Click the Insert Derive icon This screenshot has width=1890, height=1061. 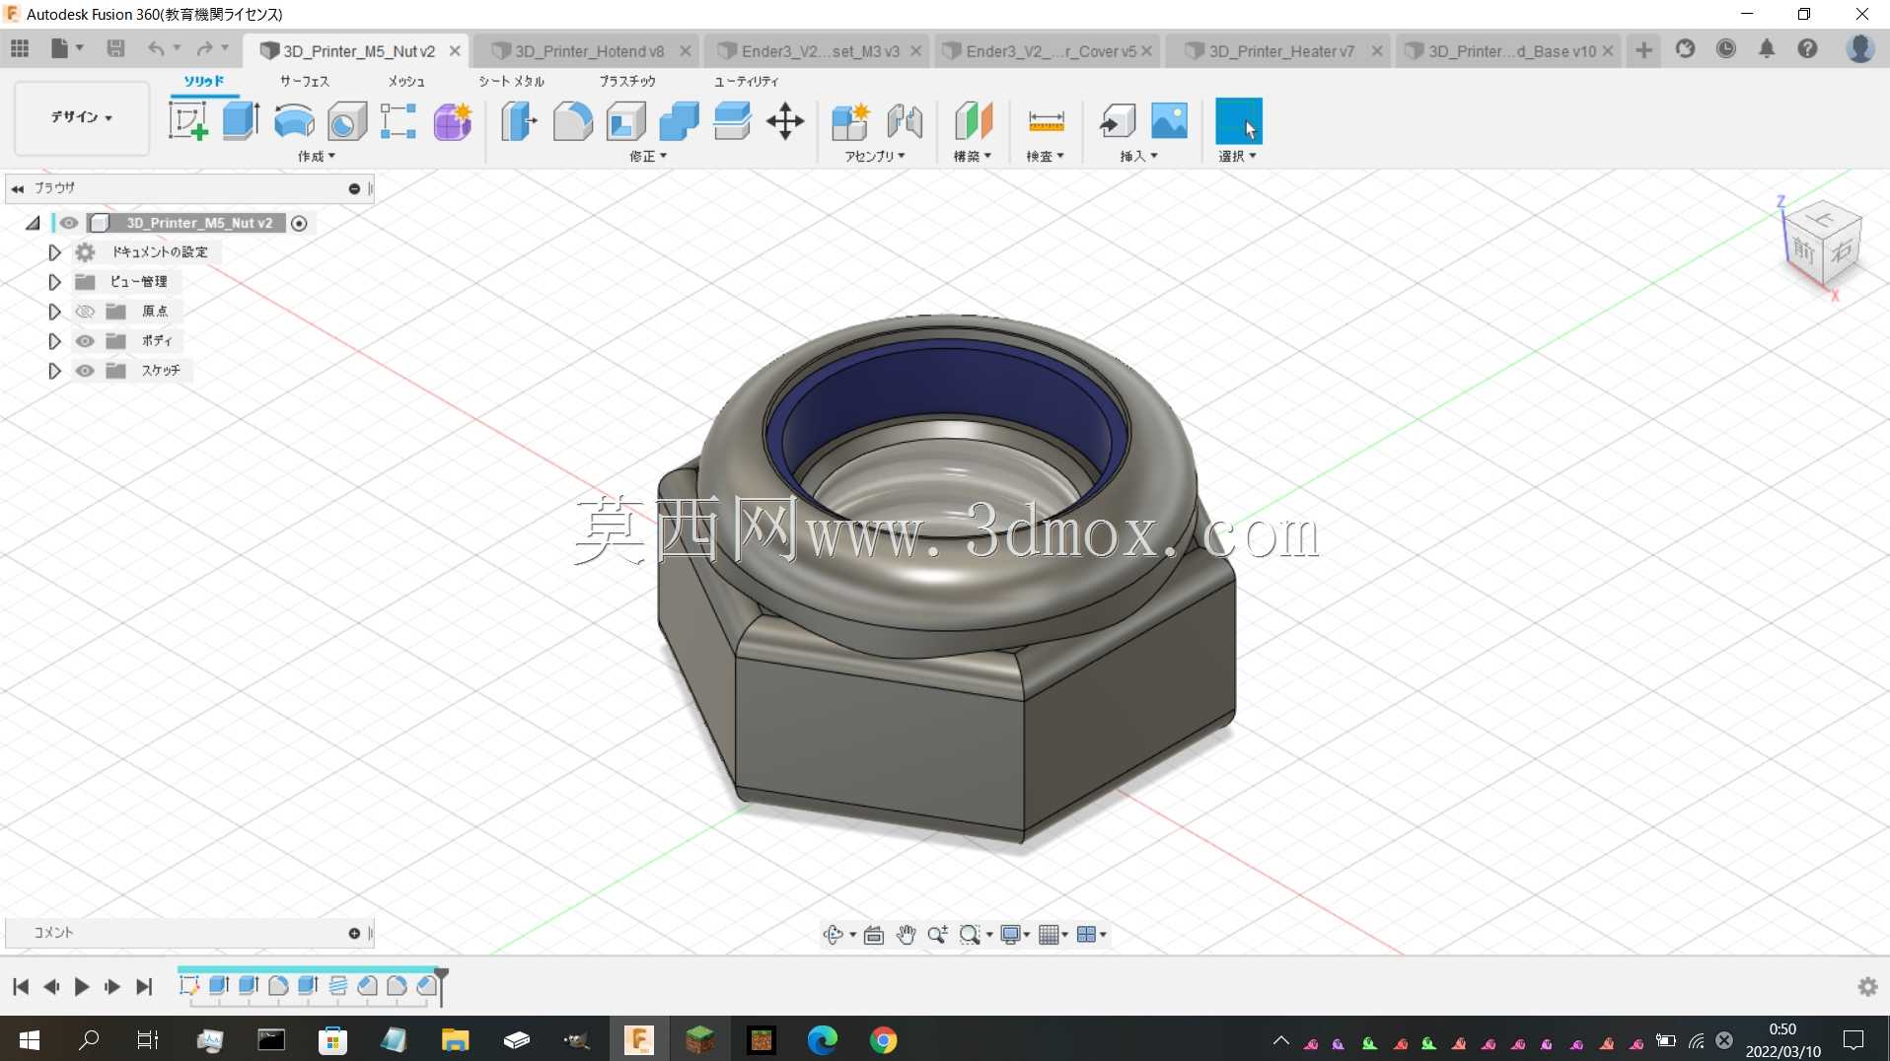[1118, 121]
